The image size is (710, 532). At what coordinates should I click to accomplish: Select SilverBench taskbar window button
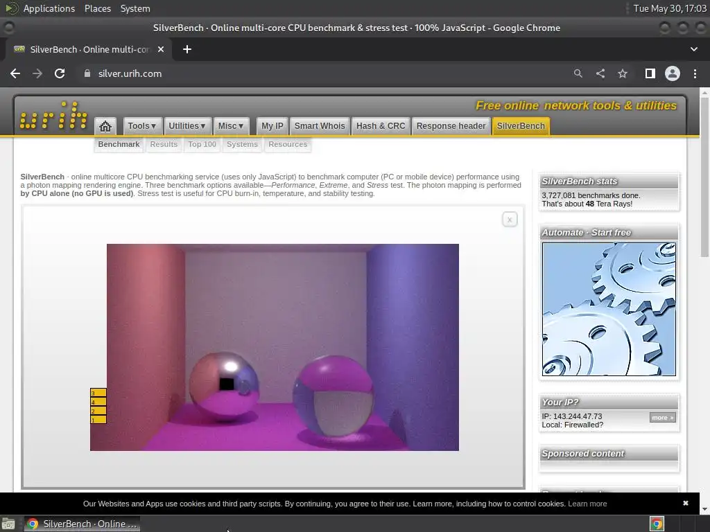click(82, 524)
